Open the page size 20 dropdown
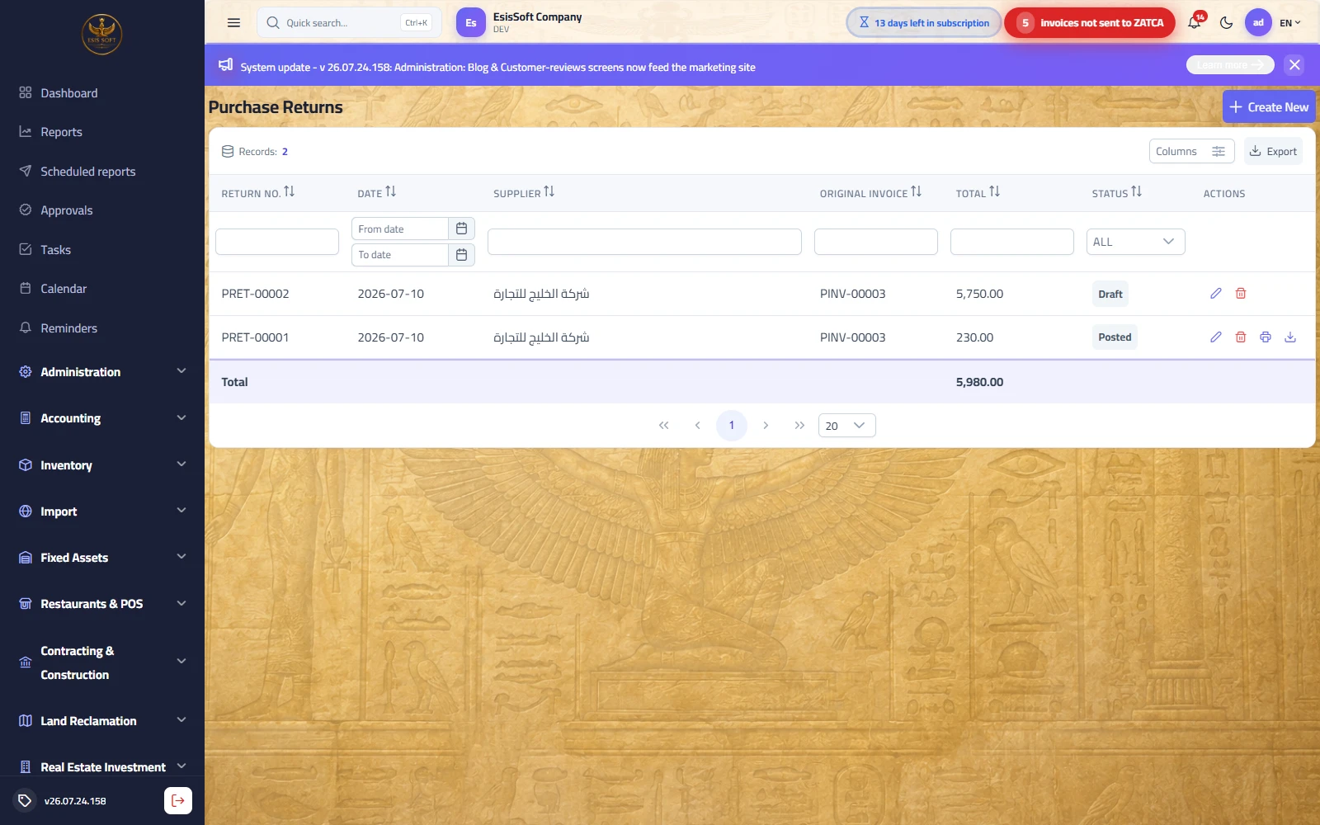The image size is (1320, 825). tap(846, 426)
